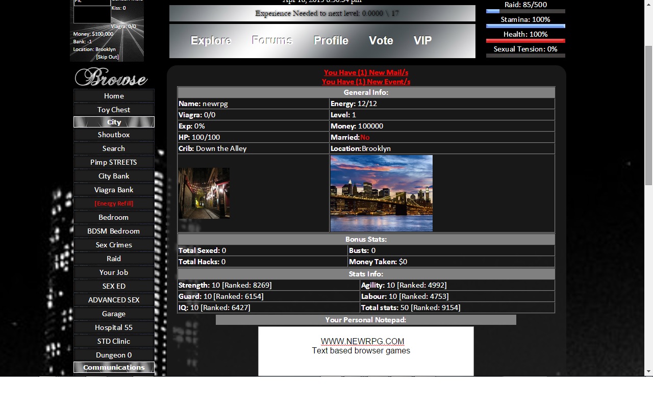653x408 pixels.
Task: Visit the City Bank
Action: click(114, 176)
